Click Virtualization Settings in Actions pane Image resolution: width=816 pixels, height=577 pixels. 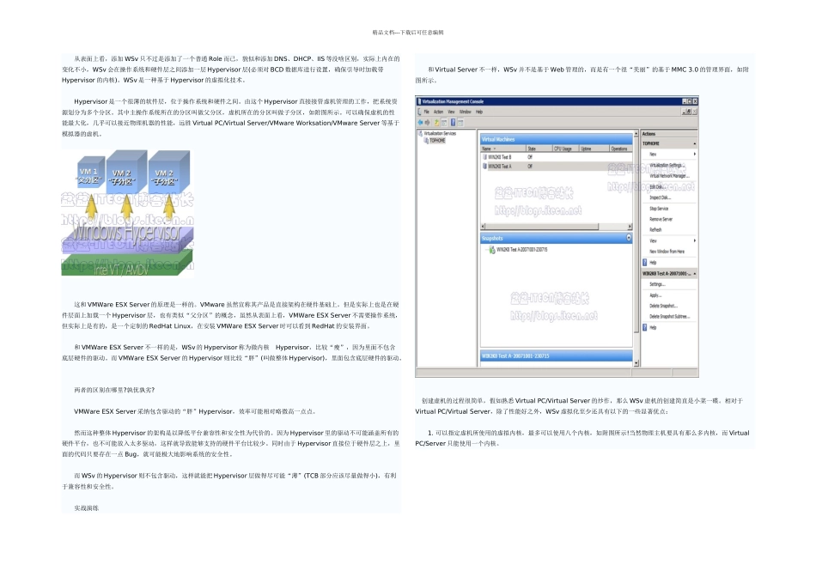[x=667, y=165]
